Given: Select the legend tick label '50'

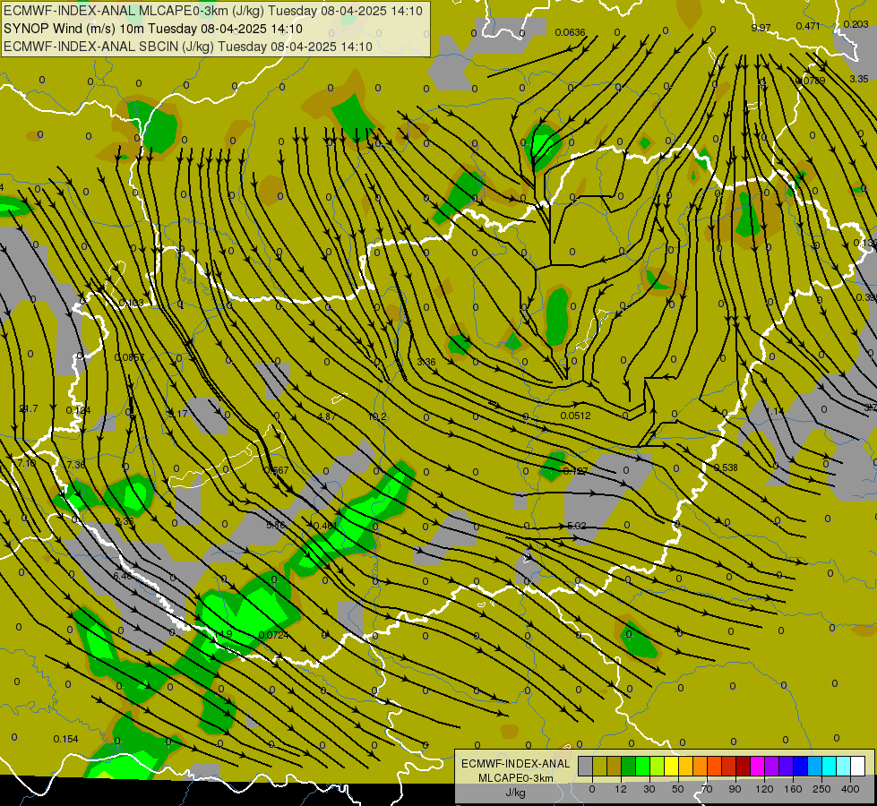Looking at the screenshot, I should pos(678,789).
